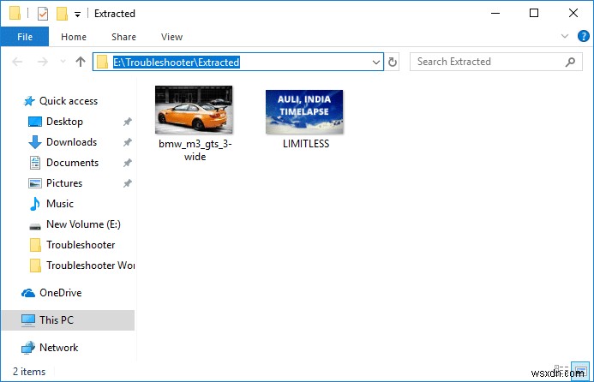Open the Troubleshooter Wor folder in sidebar
This screenshot has height=382, width=594.
click(x=81, y=266)
